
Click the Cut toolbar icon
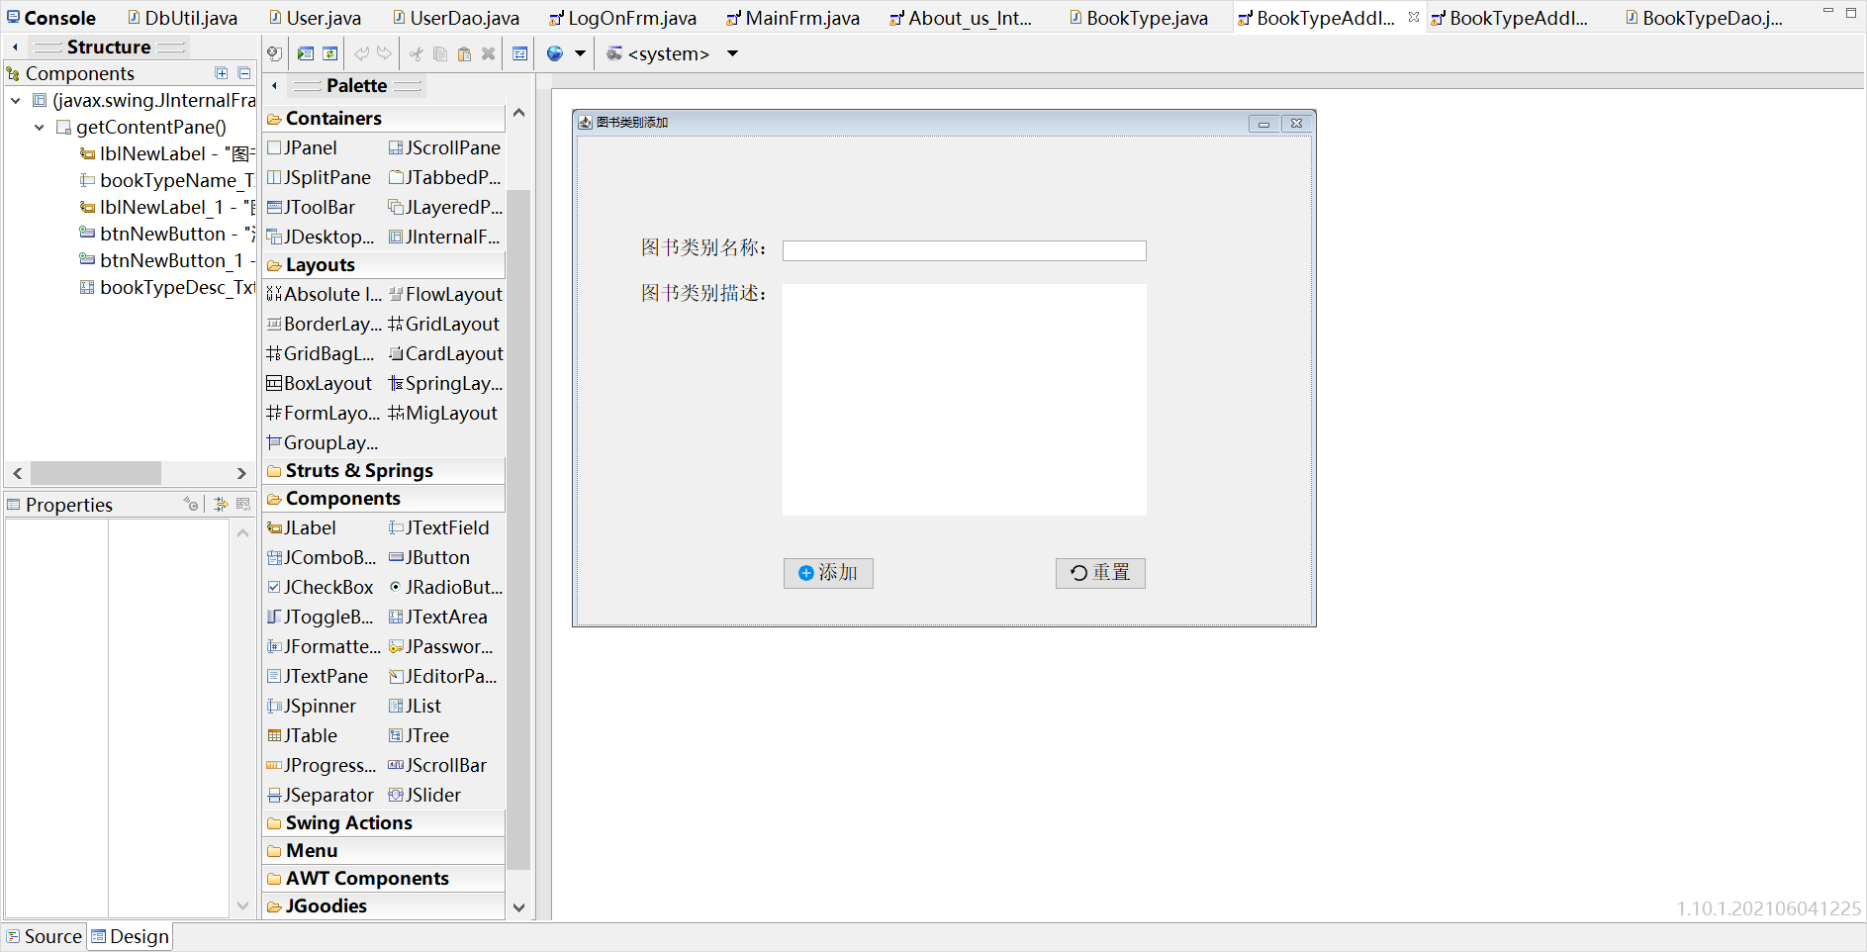coord(416,53)
